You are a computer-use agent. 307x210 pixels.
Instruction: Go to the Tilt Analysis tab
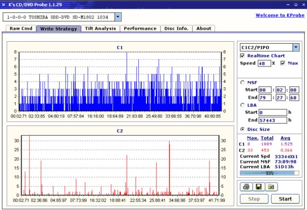pos(100,29)
